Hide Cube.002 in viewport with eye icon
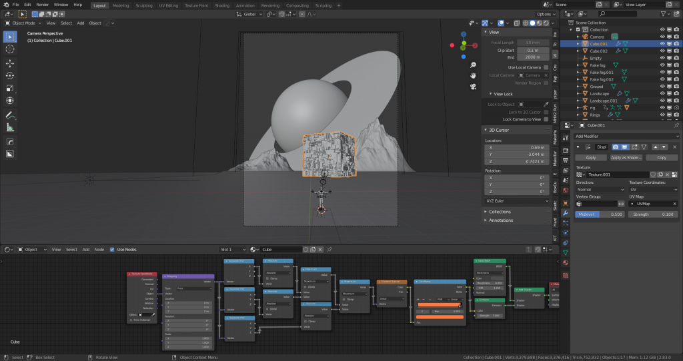The image size is (683, 361). [662, 51]
